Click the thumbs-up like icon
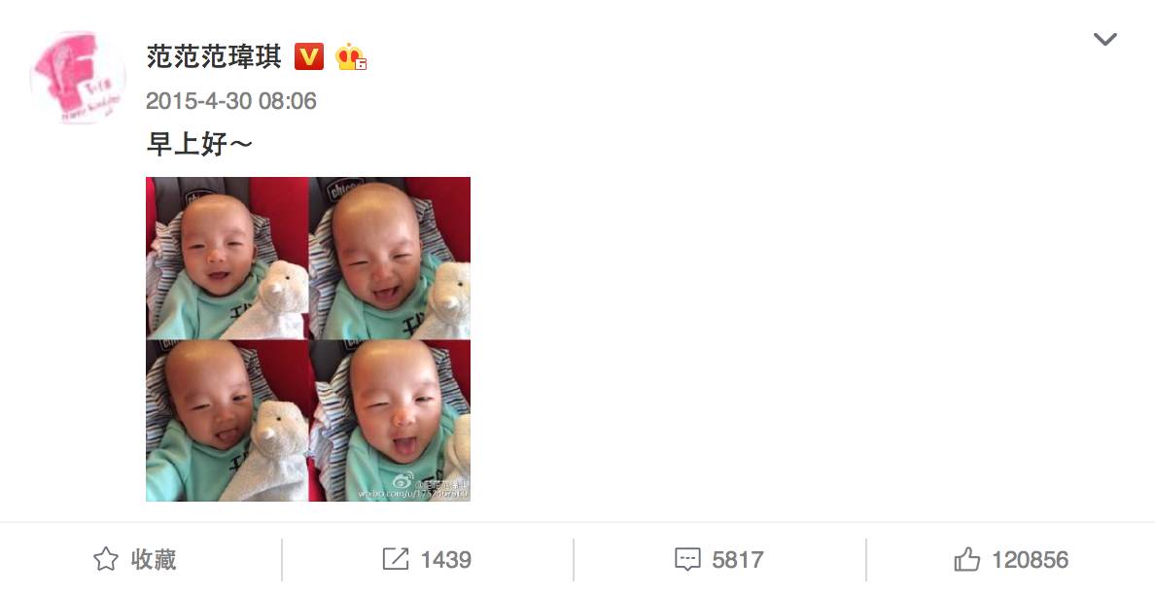Image resolution: width=1155 pixels, height=595 pixels. tap(967, 560)
